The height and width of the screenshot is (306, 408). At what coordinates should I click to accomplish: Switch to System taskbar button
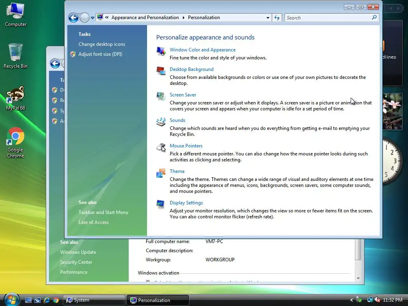tap(94, 300)
